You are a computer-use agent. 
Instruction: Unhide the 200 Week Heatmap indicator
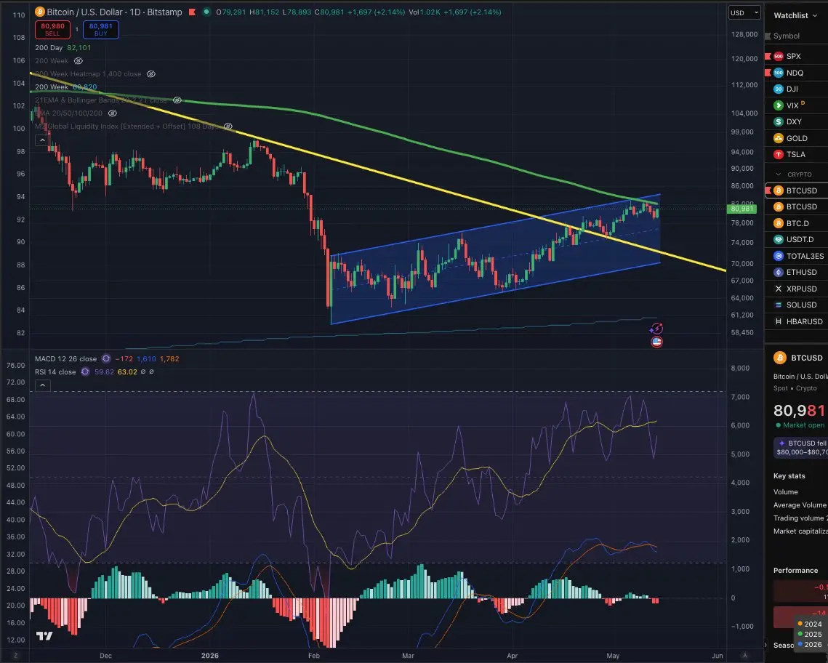(150, 74)
